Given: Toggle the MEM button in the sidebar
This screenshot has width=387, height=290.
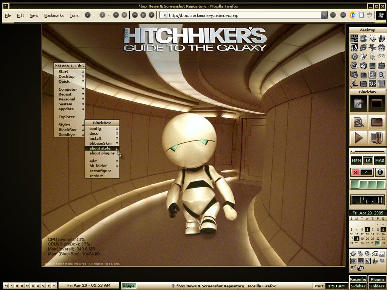Looking at the screenshot, I should [356, 160].
